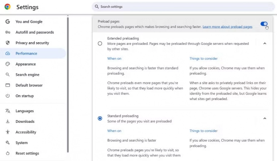Image resolution: width=277 pixels, height=161 pixels.
Task: Click the power icon for On startup
Action: pyautogui.click(x=8, y=96)
